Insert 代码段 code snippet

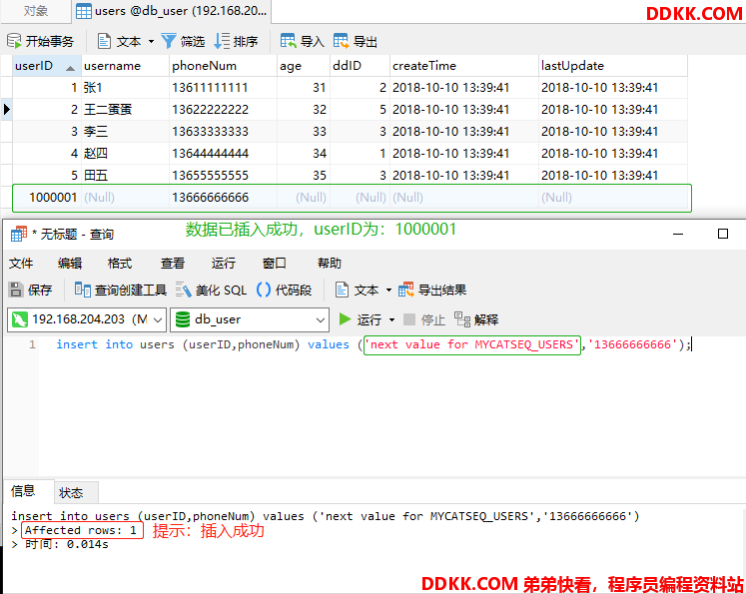click(x=284, y=290)
